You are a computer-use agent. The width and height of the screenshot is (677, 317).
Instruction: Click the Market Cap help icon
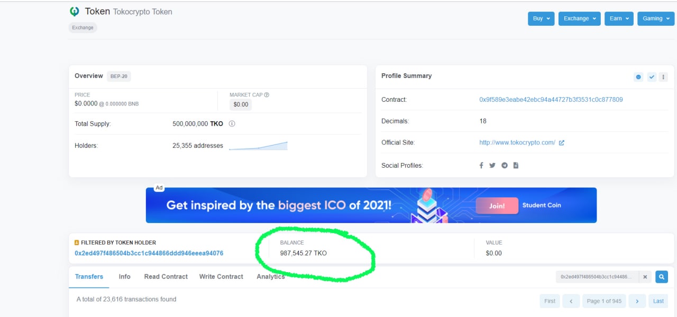pos(267,95)
